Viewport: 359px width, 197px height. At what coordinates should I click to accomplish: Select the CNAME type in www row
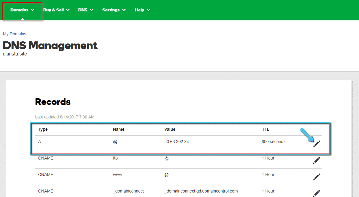tap(46, 175)
